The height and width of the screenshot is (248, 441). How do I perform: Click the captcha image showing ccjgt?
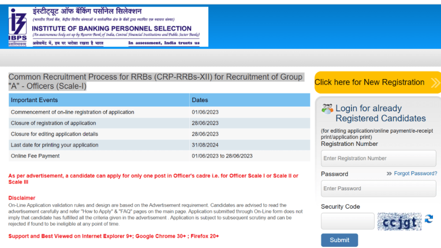coord(399,221)
